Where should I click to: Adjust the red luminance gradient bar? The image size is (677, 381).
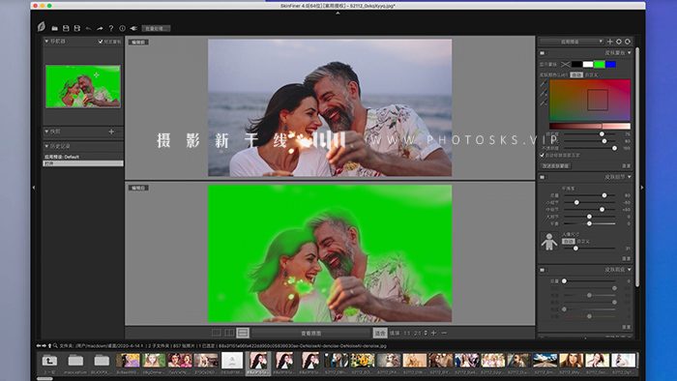coord(589,126)
